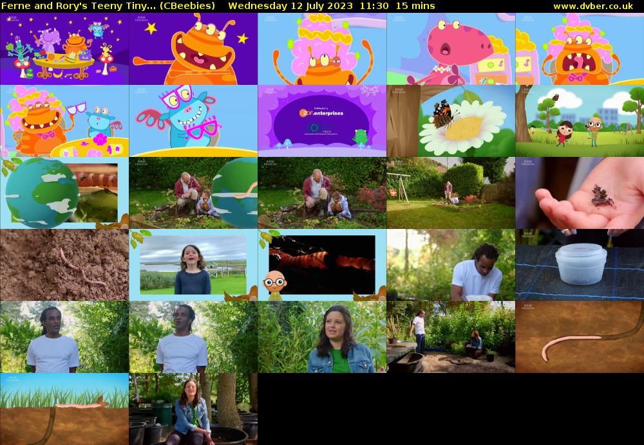This screenshot has width=644, height=445.
Task: Open thumbnail of earthworm on bare soil
Action: tap(64, 265)
